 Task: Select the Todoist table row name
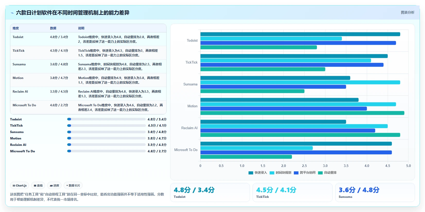18,37
